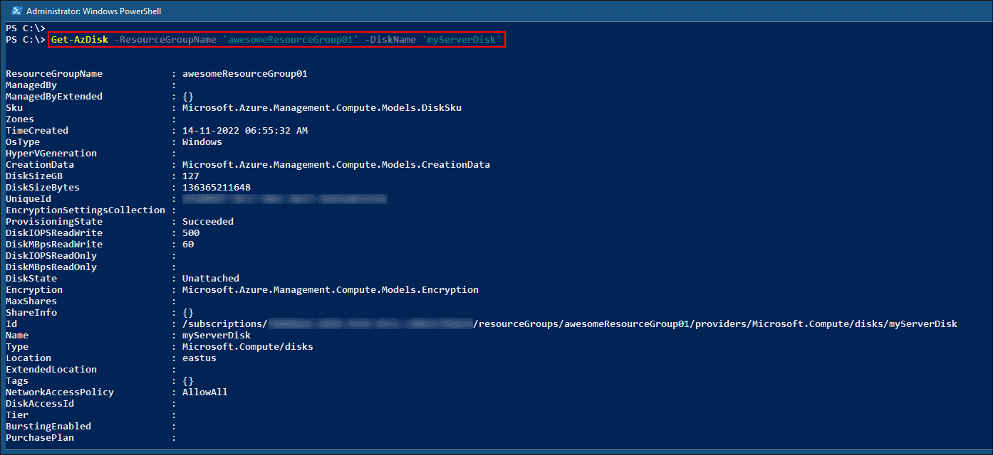Select the 'myServerDisk' disk name argument
Viewport: 993px width, 455px height.
click(x=464, y=39)
